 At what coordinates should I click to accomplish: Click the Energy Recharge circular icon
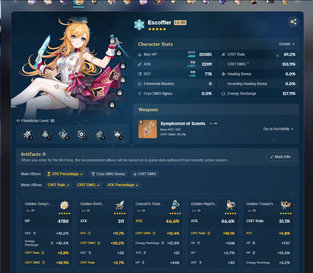[223, 94]
